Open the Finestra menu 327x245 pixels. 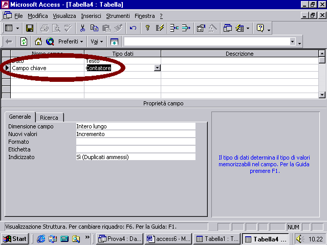click(x=144, y=16)
